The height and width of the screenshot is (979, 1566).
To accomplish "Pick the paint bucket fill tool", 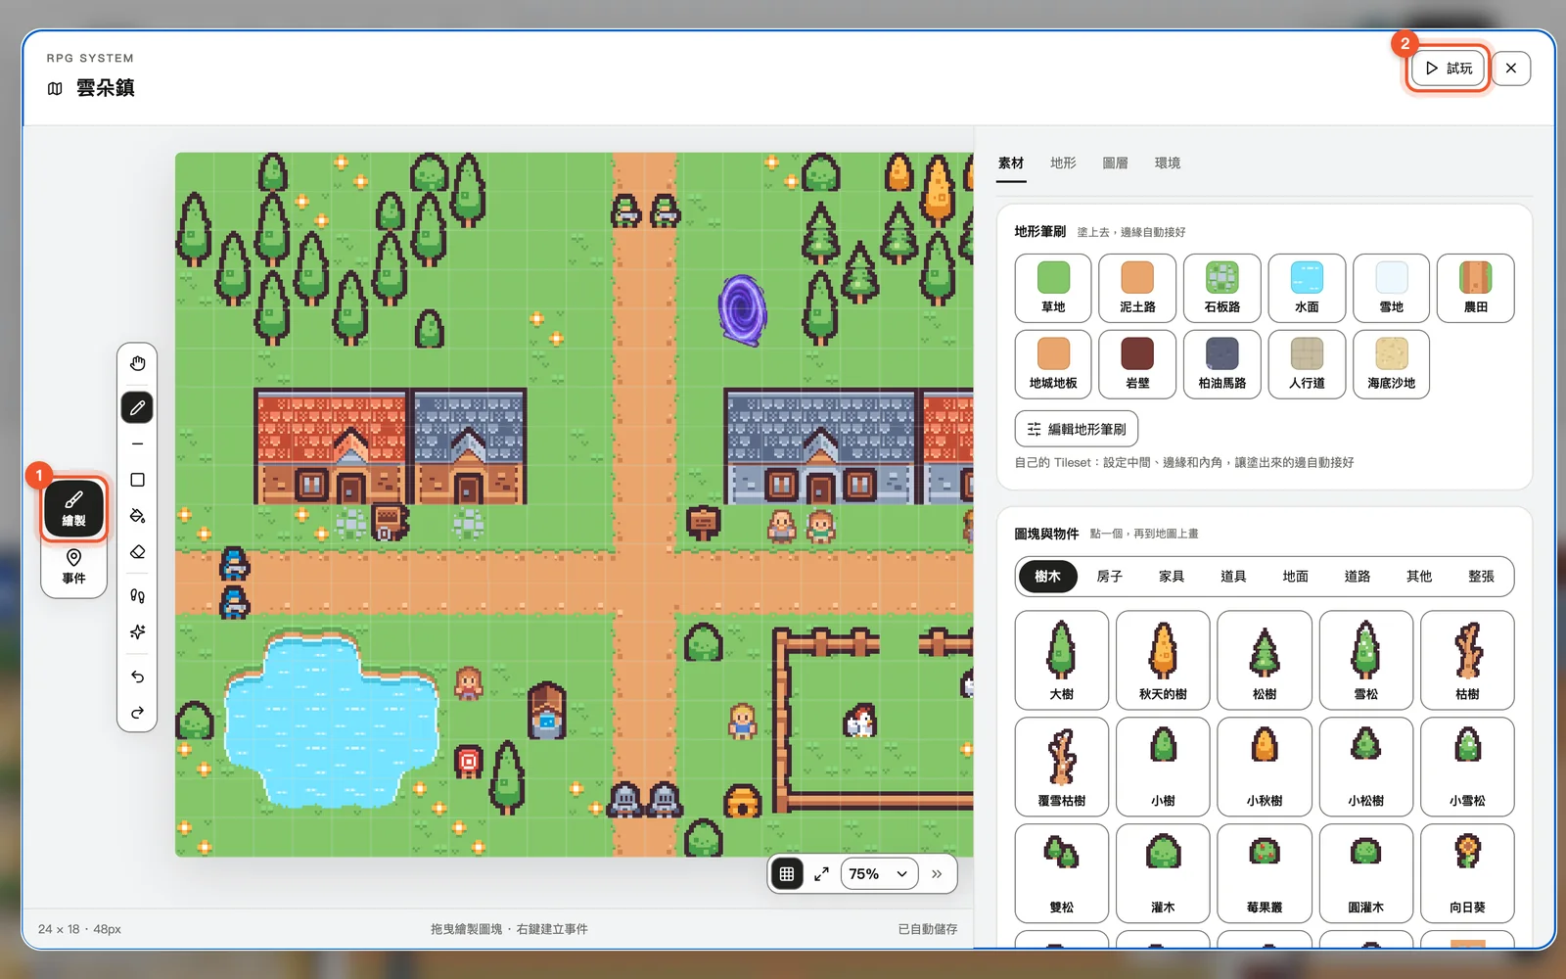I will tap(137, 516).
